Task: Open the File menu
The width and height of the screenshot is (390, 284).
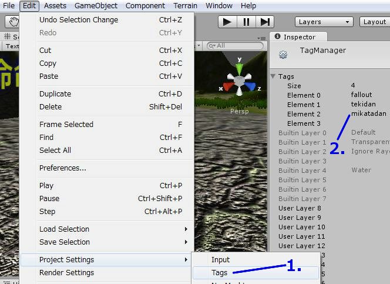Action: pos(9,5)
